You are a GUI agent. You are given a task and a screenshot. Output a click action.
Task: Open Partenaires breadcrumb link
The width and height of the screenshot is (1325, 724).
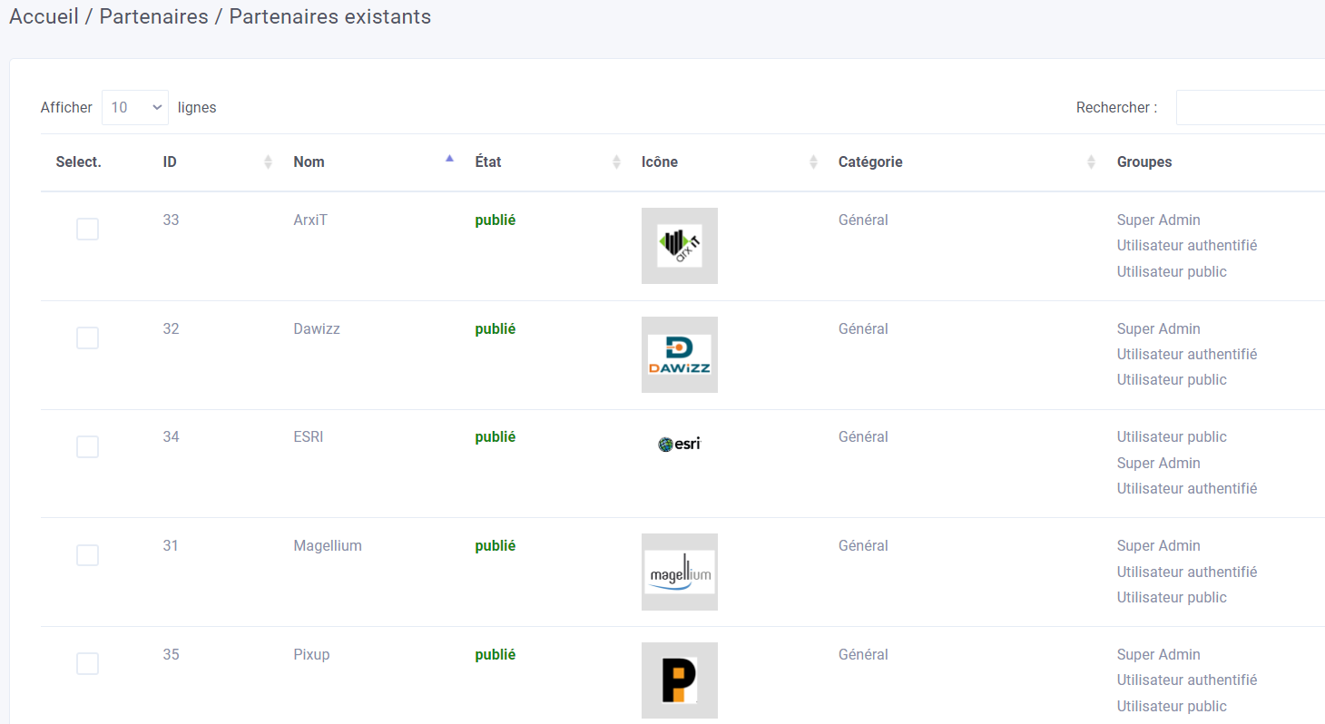153,16
